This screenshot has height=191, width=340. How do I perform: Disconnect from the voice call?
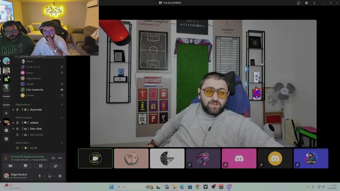(x=60, y=158)
